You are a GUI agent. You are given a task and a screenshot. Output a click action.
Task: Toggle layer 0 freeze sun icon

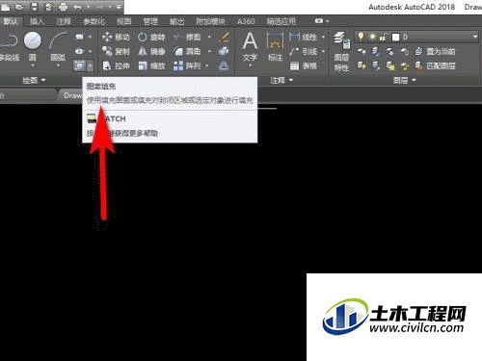372,37
